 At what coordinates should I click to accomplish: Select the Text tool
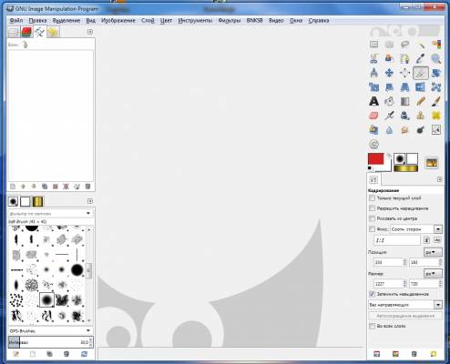click(x=373, y=101)
